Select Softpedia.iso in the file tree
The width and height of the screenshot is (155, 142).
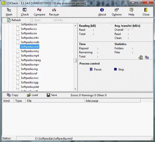tap(29, 33)
